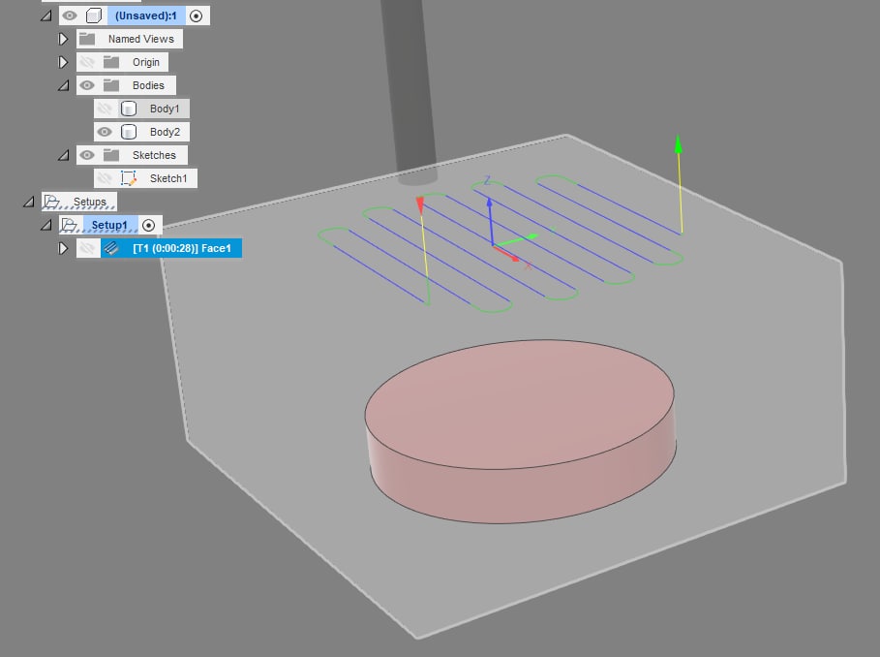Click the Sketches folder icon
The height and width of the screenshot is (657, 880).
(x=111, y=155)
